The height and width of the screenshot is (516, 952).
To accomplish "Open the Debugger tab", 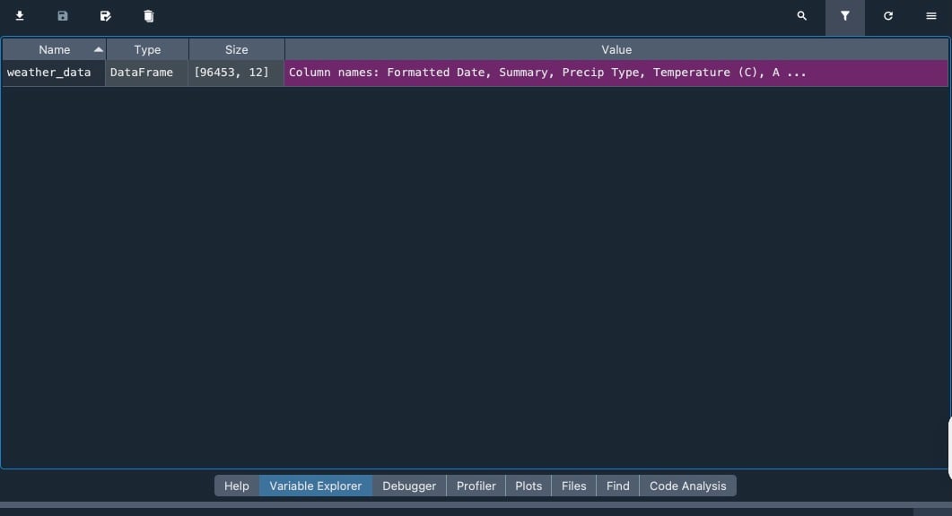I will [409, 486].
